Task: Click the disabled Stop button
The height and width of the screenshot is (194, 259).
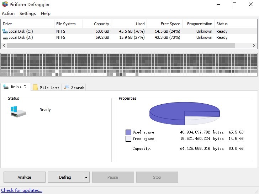Action: tap(157, 177)
